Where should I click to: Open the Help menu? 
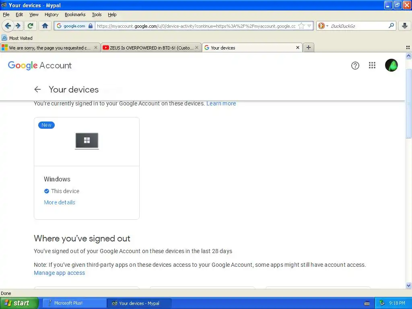[112, 14]
